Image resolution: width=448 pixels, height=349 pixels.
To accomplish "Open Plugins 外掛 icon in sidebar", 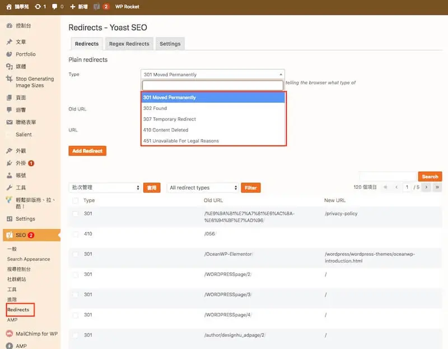I will (x=10, y=163).
